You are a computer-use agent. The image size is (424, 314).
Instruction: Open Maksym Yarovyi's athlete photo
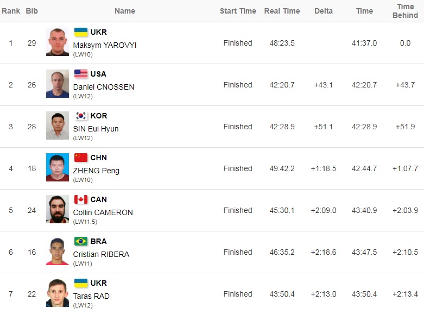pos(58,42)
